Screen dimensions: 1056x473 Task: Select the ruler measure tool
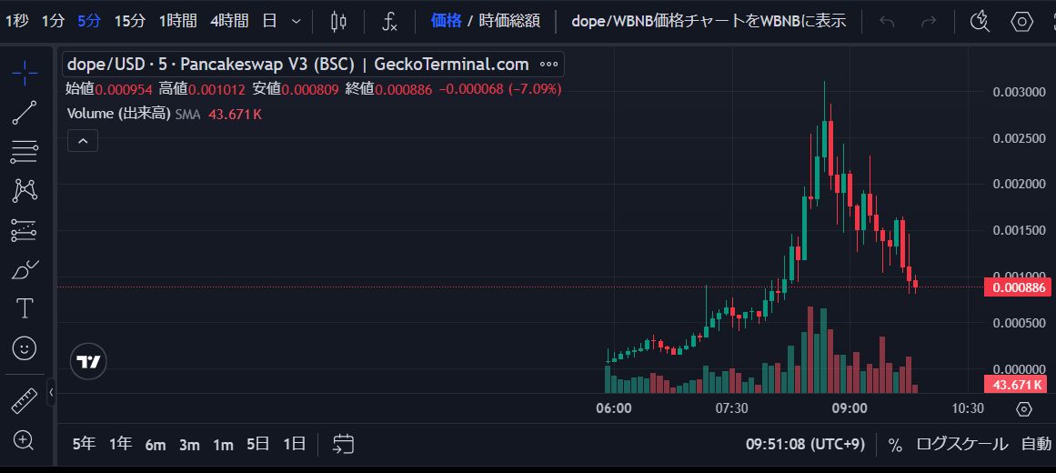[25, 401]
